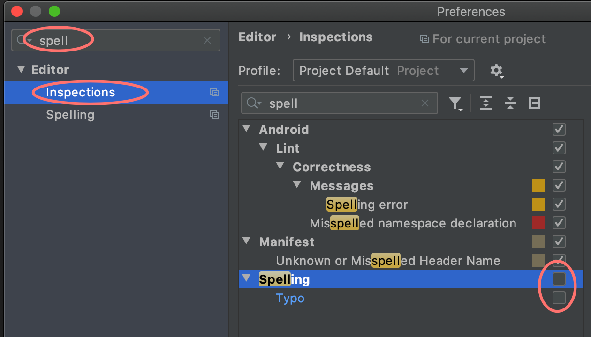The image size is (591, 337).
Task: Select Inspections in the left settings tree
Action: (80, 92)
